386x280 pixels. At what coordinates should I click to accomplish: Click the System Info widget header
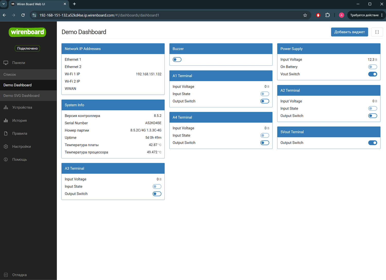coord(113,105)
